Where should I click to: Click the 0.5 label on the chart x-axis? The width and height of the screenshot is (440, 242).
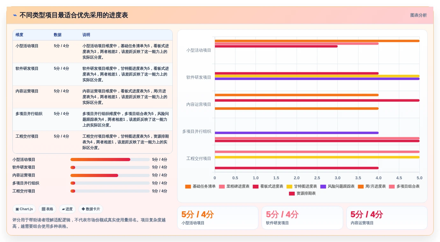point(235,178)
